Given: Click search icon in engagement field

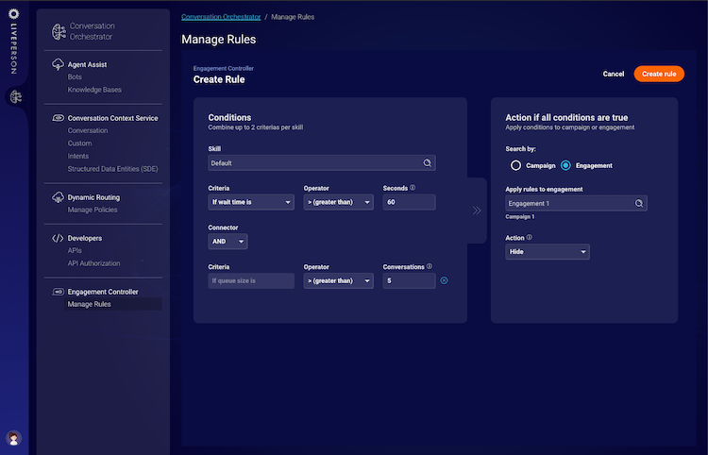Looking at the screenshot, I should (x=639, y=203).
